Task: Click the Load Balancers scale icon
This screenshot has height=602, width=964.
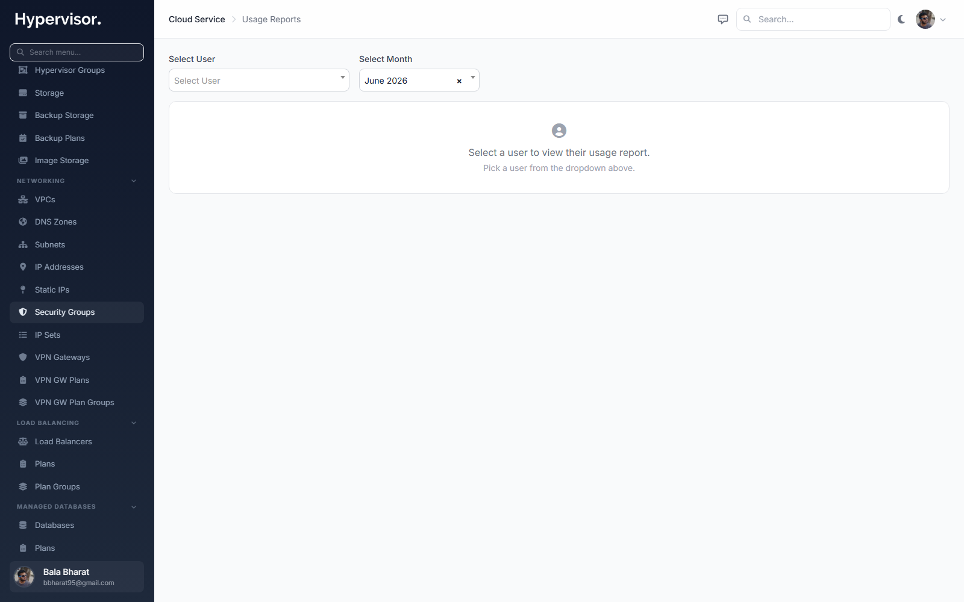Action: pos(23,442)
